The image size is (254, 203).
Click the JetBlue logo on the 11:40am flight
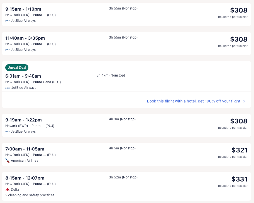pos(8,50)
